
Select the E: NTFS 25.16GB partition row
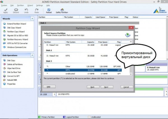83,45
